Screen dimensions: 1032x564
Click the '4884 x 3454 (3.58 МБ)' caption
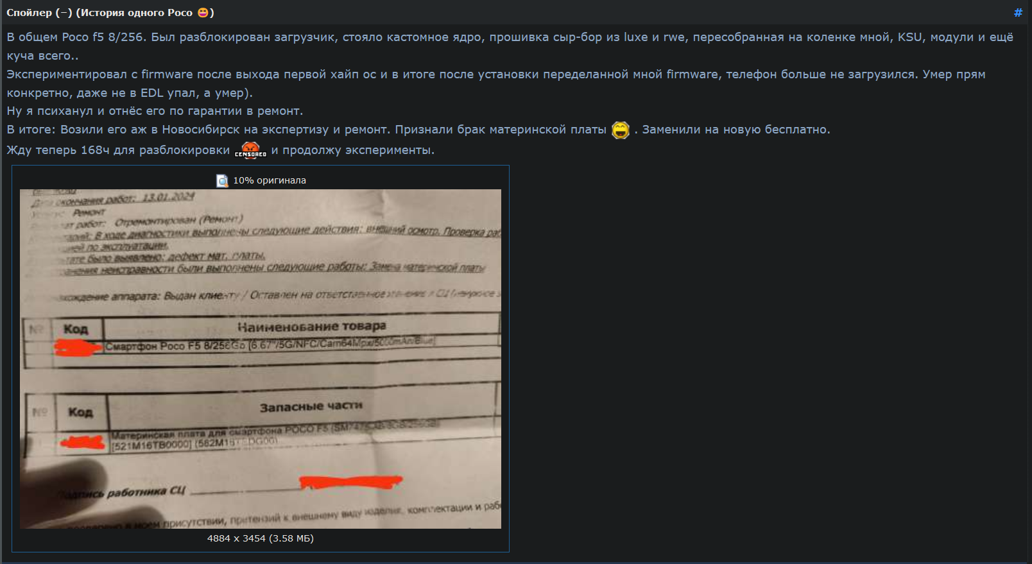tap(261, 538)
